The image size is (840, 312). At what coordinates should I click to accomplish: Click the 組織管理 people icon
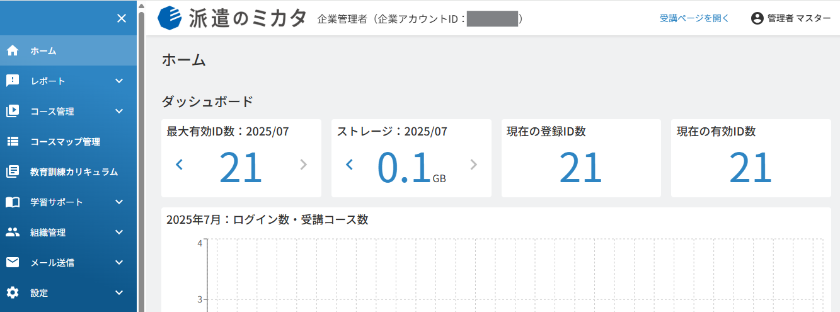[13, 233]
